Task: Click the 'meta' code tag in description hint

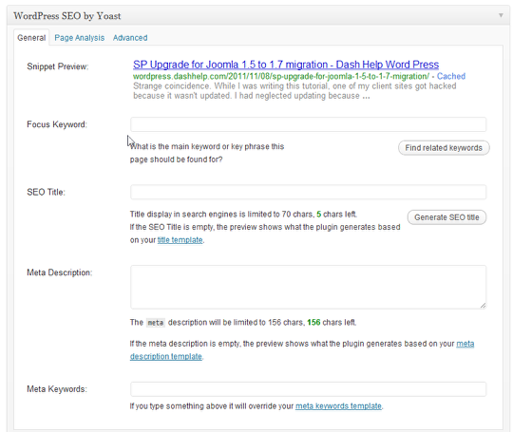Action: 156,323
